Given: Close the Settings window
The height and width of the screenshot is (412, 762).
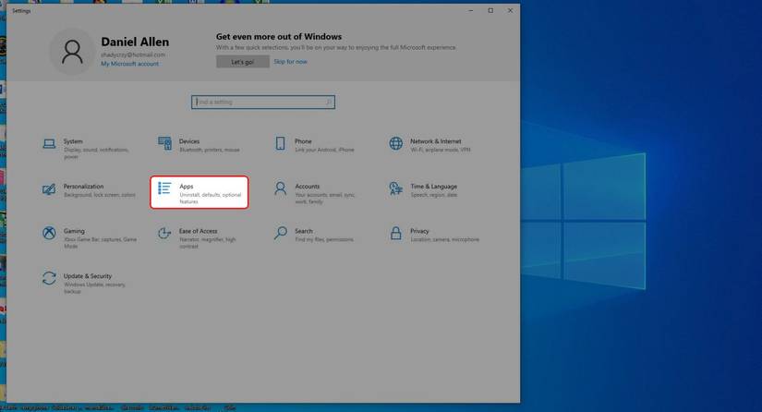Looking at the screenshot, I should pyautogui.click(x=510, y=10).
